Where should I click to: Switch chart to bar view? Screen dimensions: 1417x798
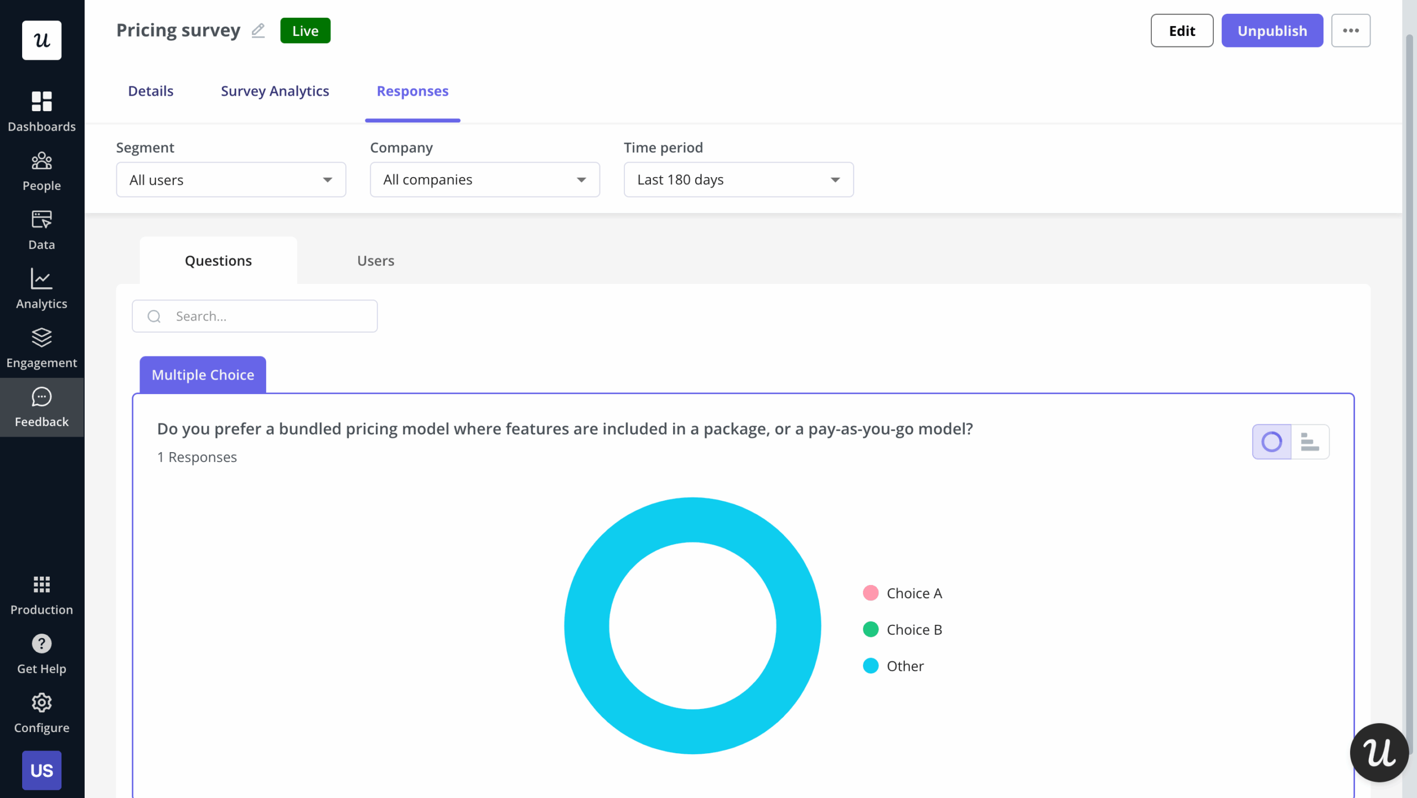(x=1310, y=442)
